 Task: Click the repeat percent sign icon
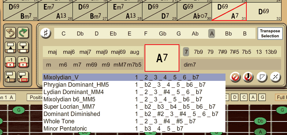(x=275, y=78)
